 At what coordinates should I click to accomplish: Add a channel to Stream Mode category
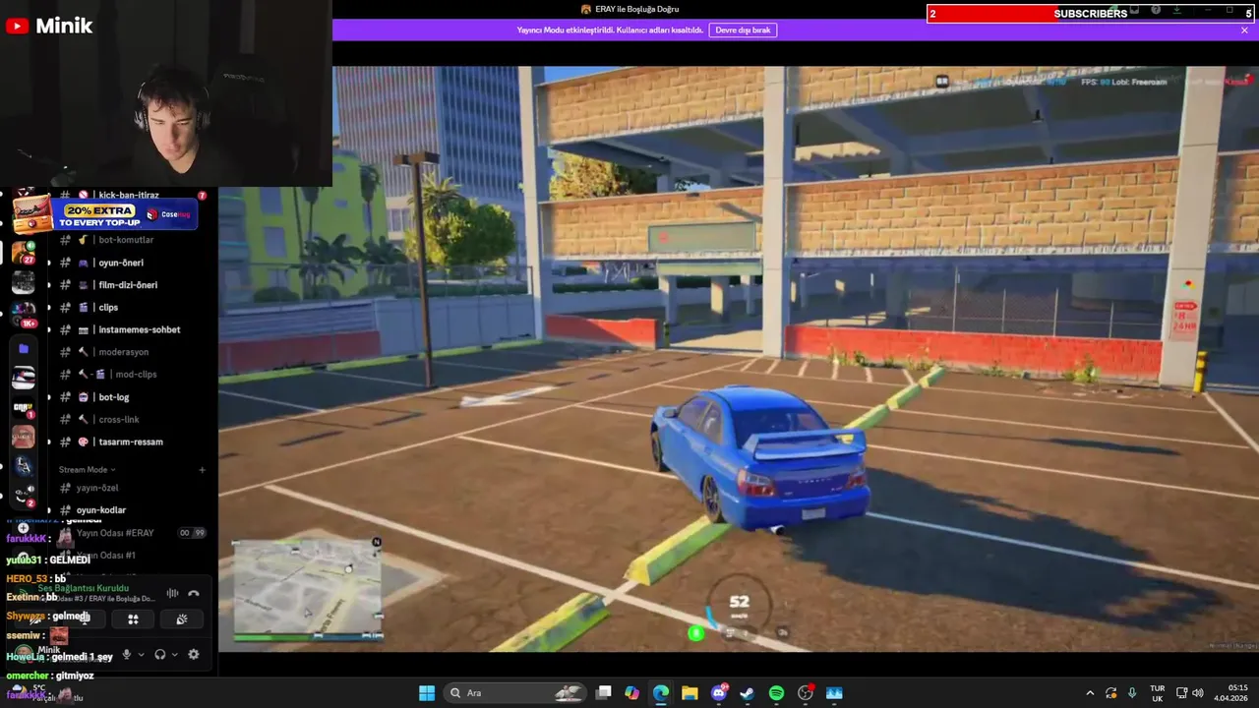[x=203, y=470]
